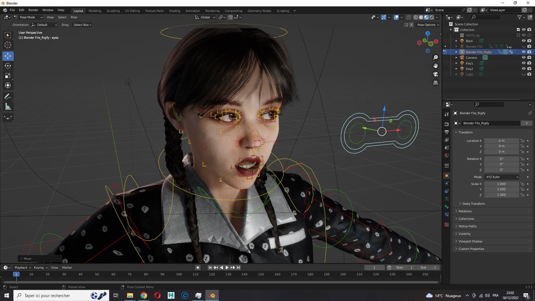Select the Annotate tool
This screenshot has height=301, width=535.
point(8,97)
